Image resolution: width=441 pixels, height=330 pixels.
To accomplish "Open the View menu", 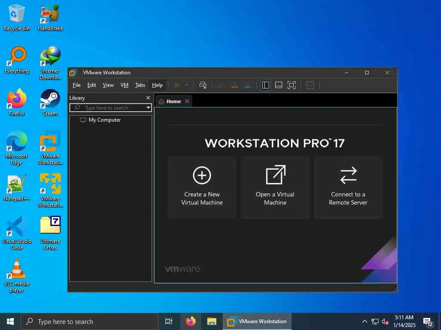I will pyautogui.click(x=108, y=85).
